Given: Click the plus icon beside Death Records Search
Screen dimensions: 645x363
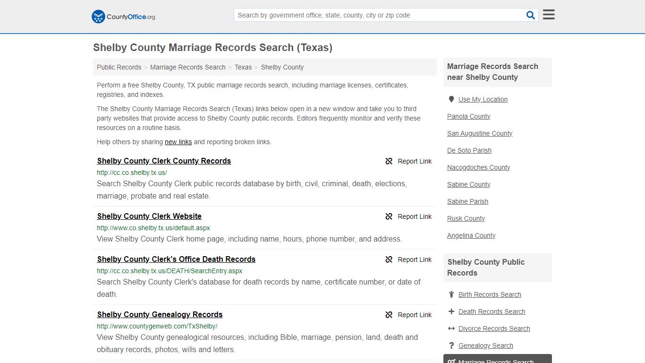Looking at the screenshot, I should (451, 311).
